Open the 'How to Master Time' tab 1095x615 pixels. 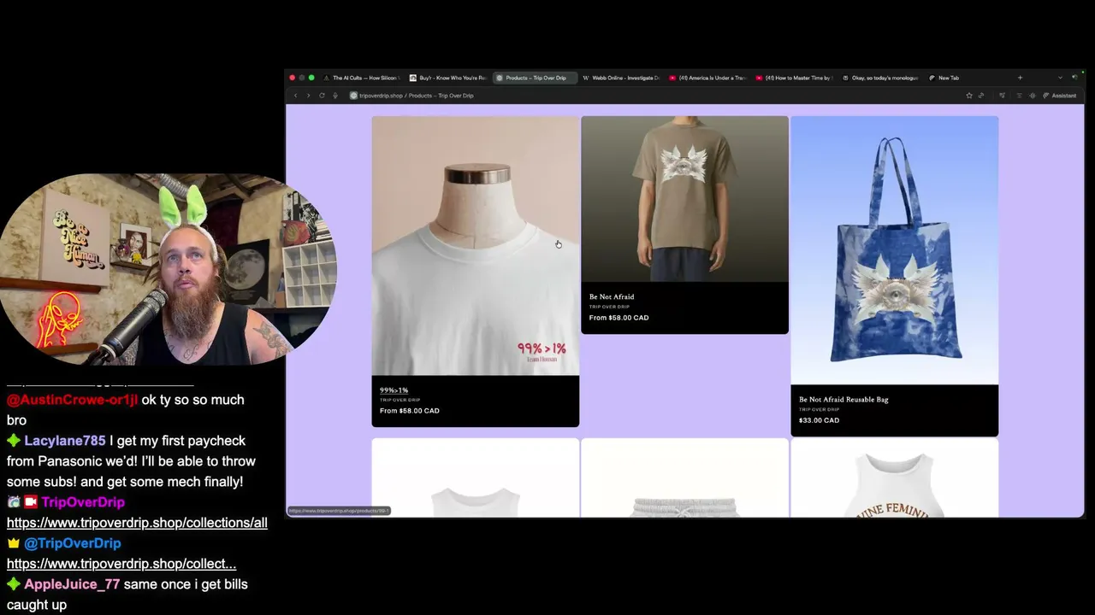(794, 78)
